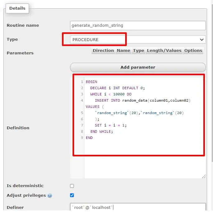Click the Details legend label
This screenshot has width=213, height=212.
coord(17,8)
